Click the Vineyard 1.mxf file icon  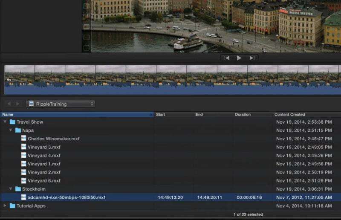pos(24,164)
